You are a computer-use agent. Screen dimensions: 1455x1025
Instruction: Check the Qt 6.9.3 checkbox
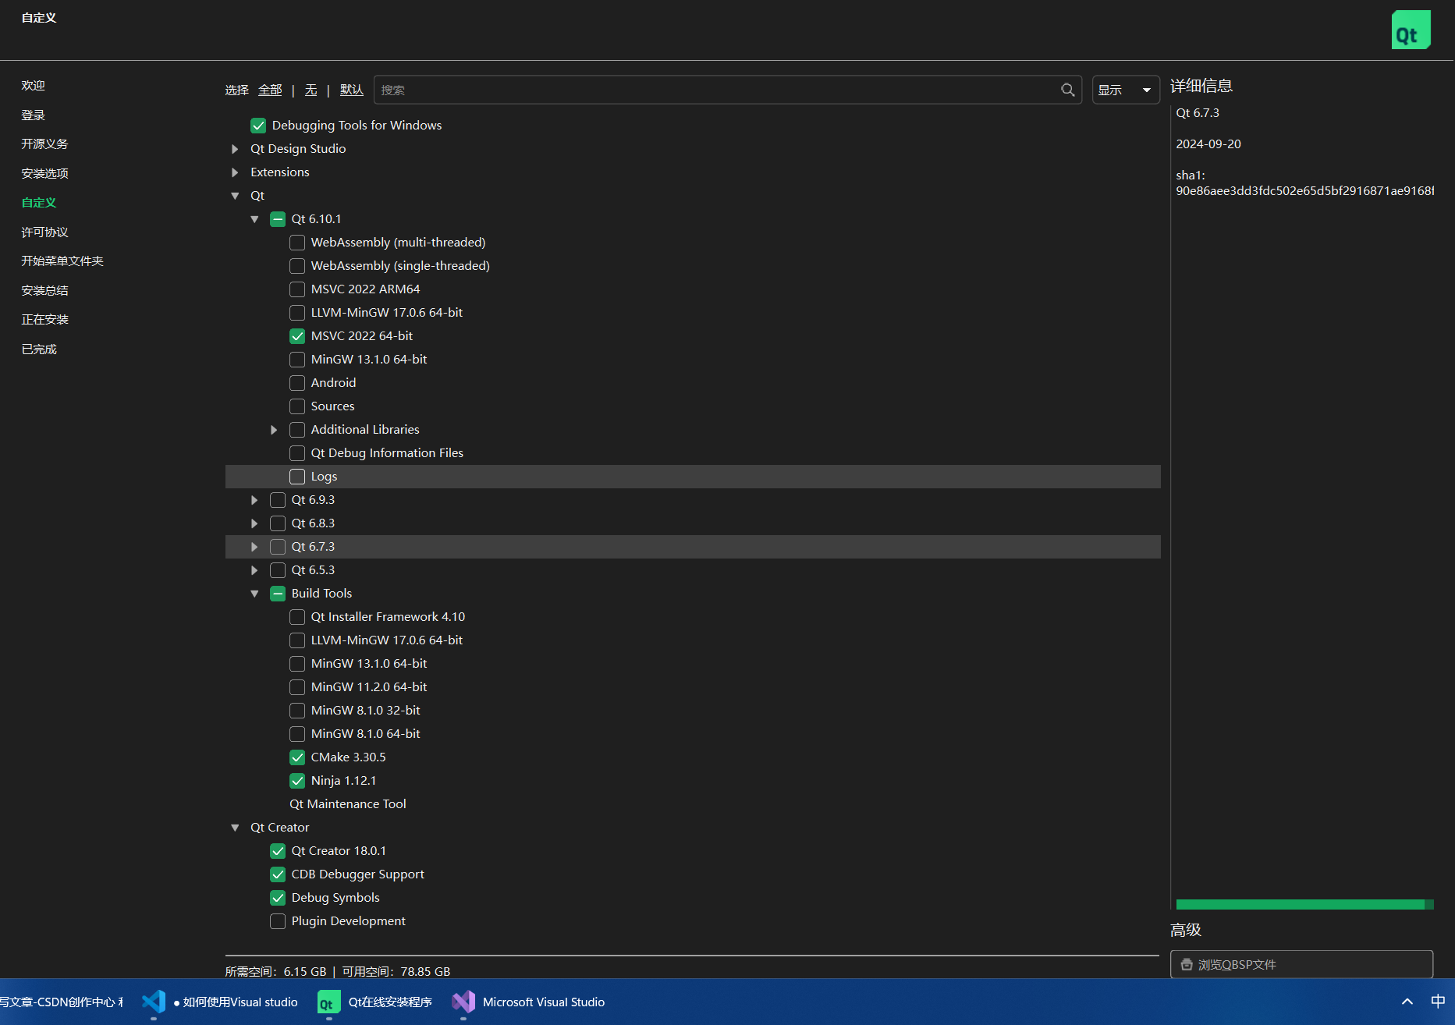pos(278,500)
